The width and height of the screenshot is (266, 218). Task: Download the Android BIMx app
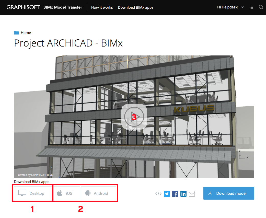click(98, 193)
